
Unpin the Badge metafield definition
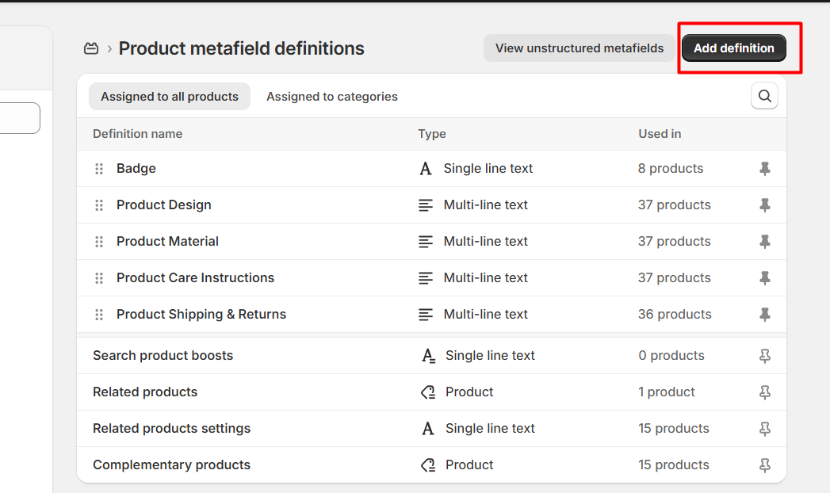(x=764, y=169)
